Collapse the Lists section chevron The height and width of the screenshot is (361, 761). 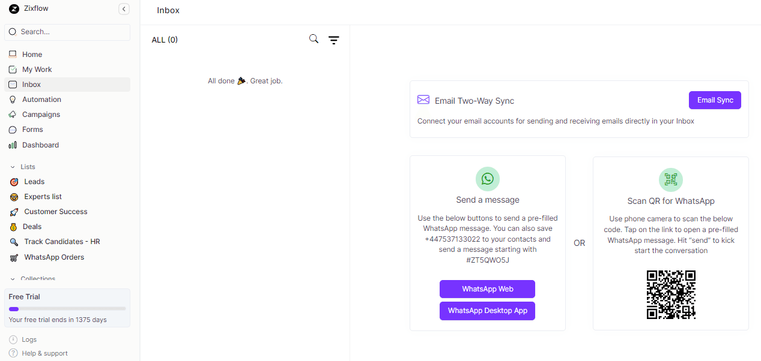pos(13,167)
